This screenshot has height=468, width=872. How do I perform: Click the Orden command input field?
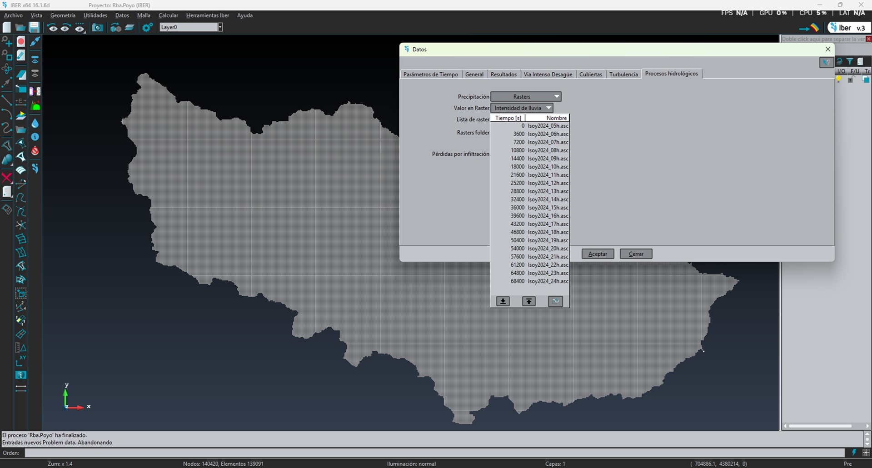pyautogui.click(x=434, y=453)
